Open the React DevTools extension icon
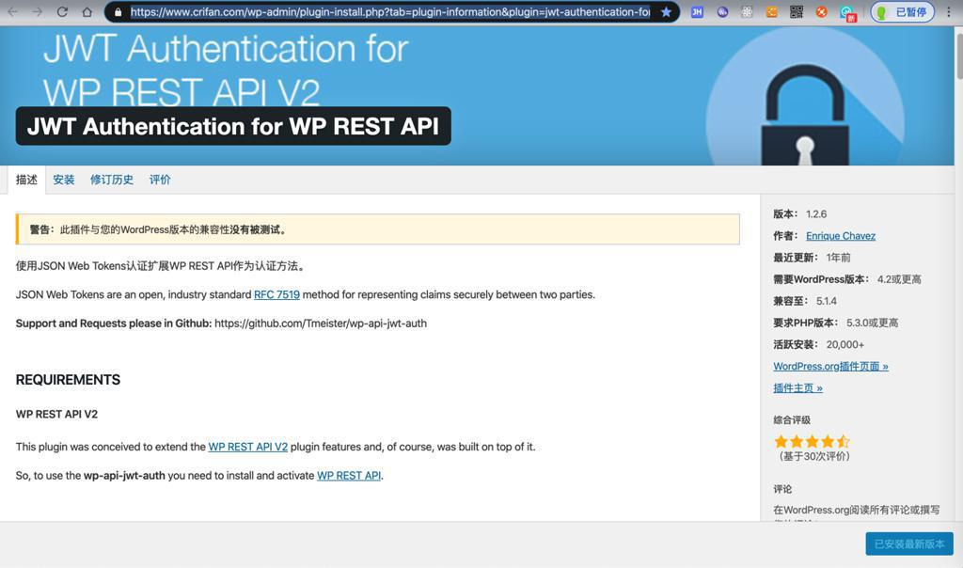This screenshot has width=963, height=568. pos(747,11)
